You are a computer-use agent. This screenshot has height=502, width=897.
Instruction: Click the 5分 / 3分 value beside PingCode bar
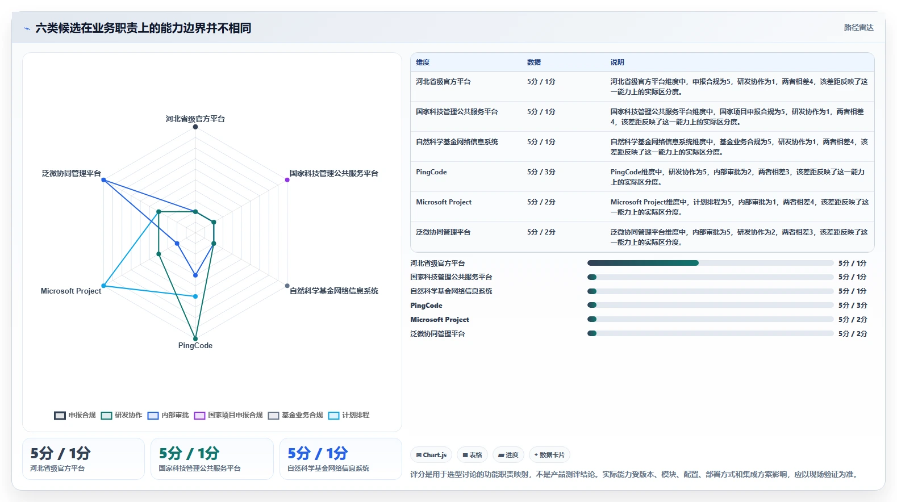(x=853, y=306)
